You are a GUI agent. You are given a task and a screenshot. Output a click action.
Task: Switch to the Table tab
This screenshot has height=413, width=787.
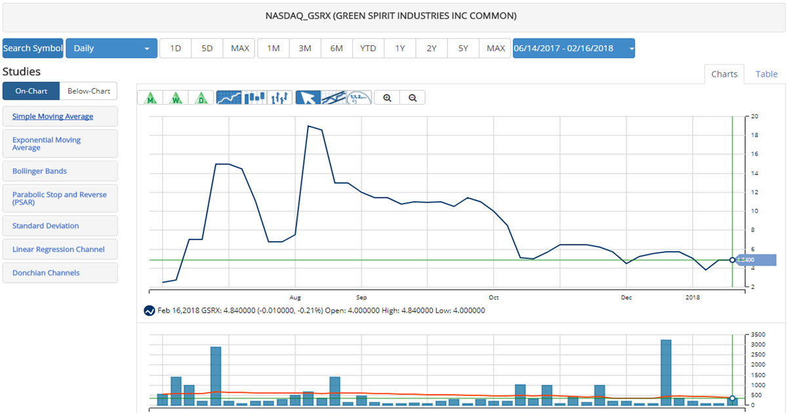766,74
